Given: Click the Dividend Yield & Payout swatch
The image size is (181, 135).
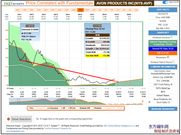Looking at the screenshot, I should coord(173,62).
